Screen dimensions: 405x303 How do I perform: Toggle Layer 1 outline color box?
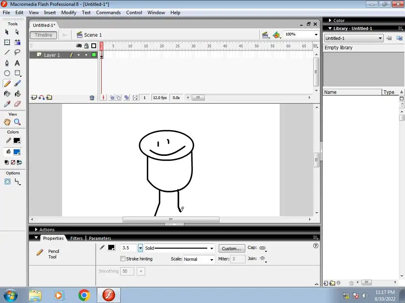tap(94, 55)
